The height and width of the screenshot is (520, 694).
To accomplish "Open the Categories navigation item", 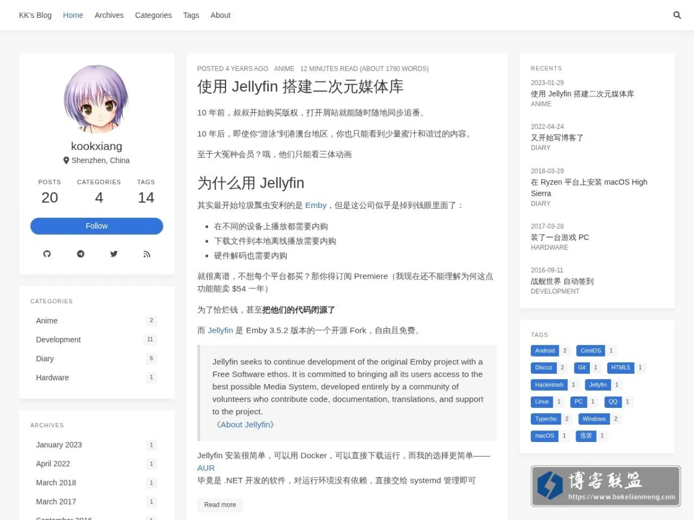I will (153, 15).
